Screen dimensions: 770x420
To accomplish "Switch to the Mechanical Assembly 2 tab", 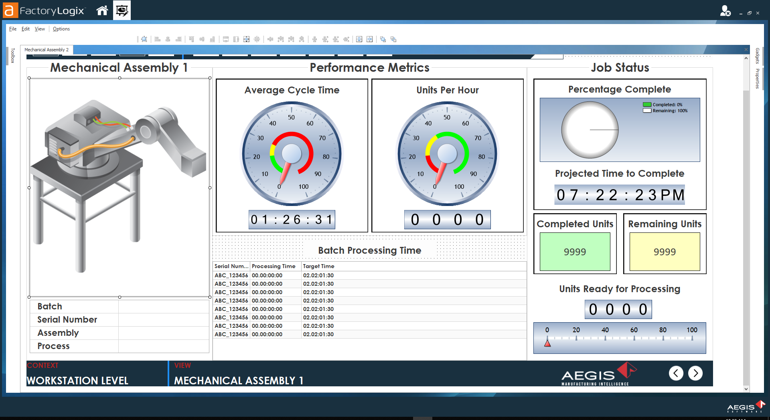I will coord(47,50).
